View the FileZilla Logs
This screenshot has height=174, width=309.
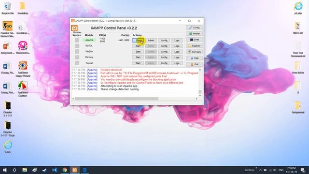177,52
